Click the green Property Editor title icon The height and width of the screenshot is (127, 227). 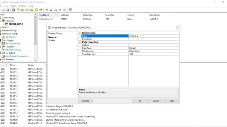coord(49,28)
